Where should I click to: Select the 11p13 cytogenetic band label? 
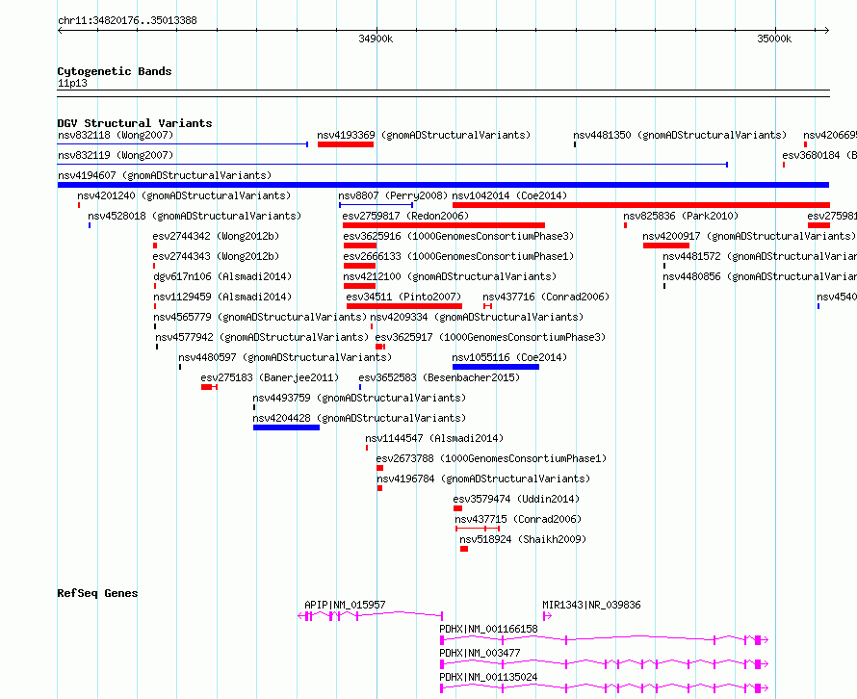(72, 83)
